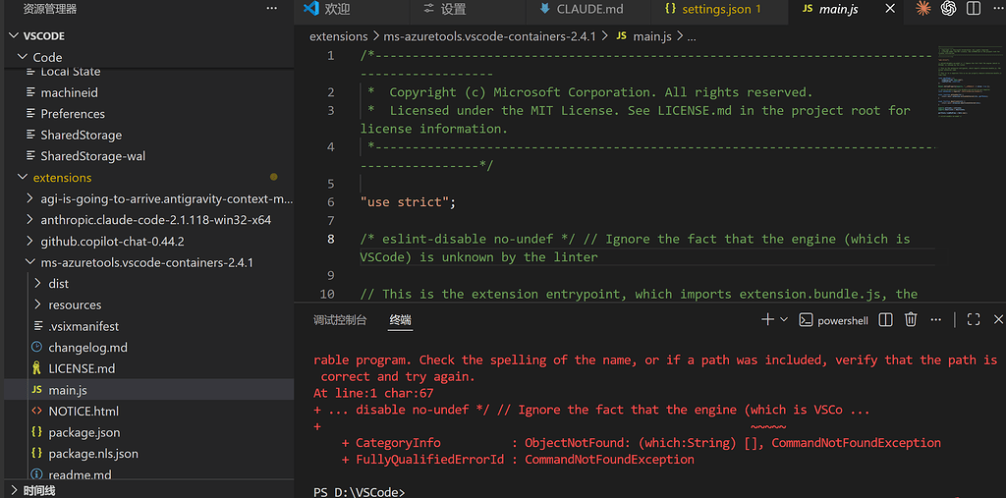Click the Copyright (c) Microsoft Corporation comment

click(x=589, y=91)
